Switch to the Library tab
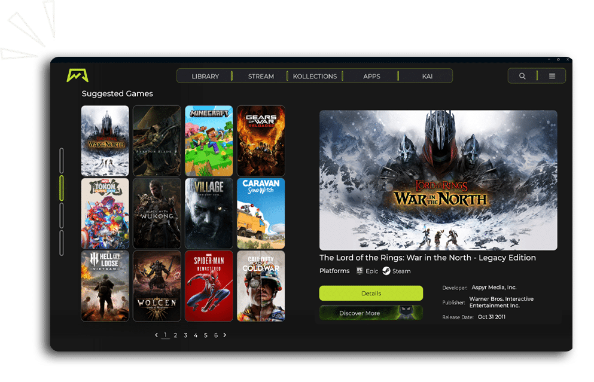This screenshot has width=594, height=382. (x=205, y=76)
